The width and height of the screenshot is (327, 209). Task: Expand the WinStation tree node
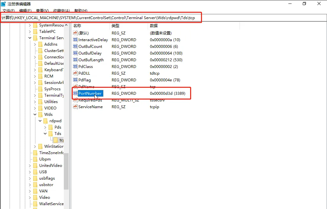pyautogui.click(x=35, y=146)
